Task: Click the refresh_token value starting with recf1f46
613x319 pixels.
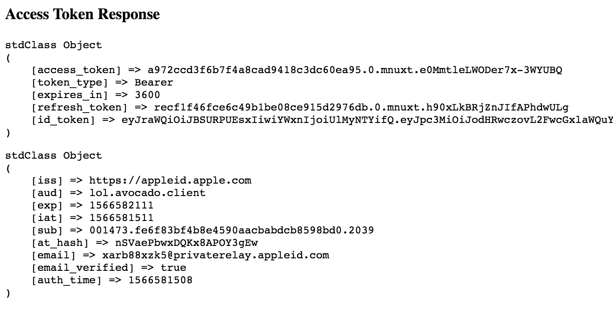Action: (361, 108)
